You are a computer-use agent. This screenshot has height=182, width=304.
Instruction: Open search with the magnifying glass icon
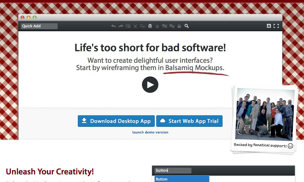(187, 26)
